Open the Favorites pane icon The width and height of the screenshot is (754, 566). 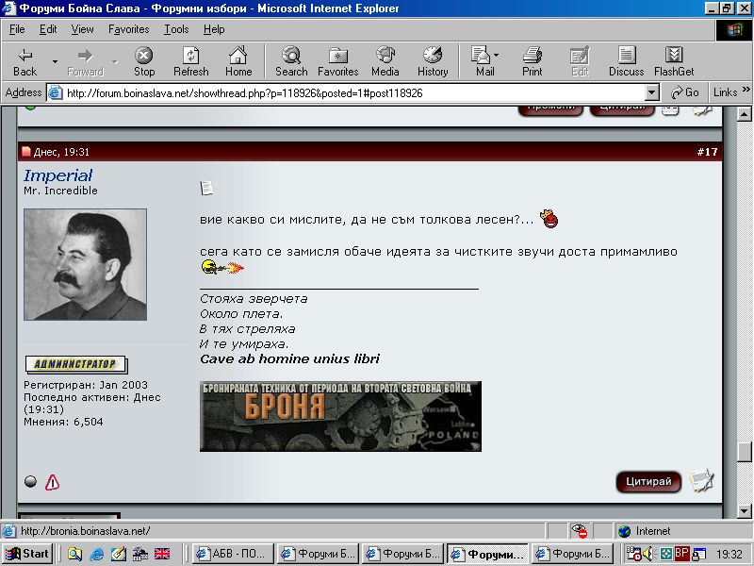pyautogui.click(x=337, y=61)
